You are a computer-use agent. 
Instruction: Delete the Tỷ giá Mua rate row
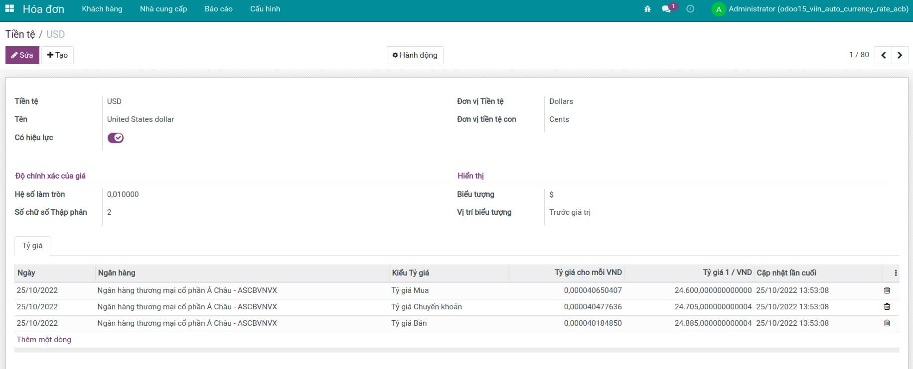[x=887, y=290]
